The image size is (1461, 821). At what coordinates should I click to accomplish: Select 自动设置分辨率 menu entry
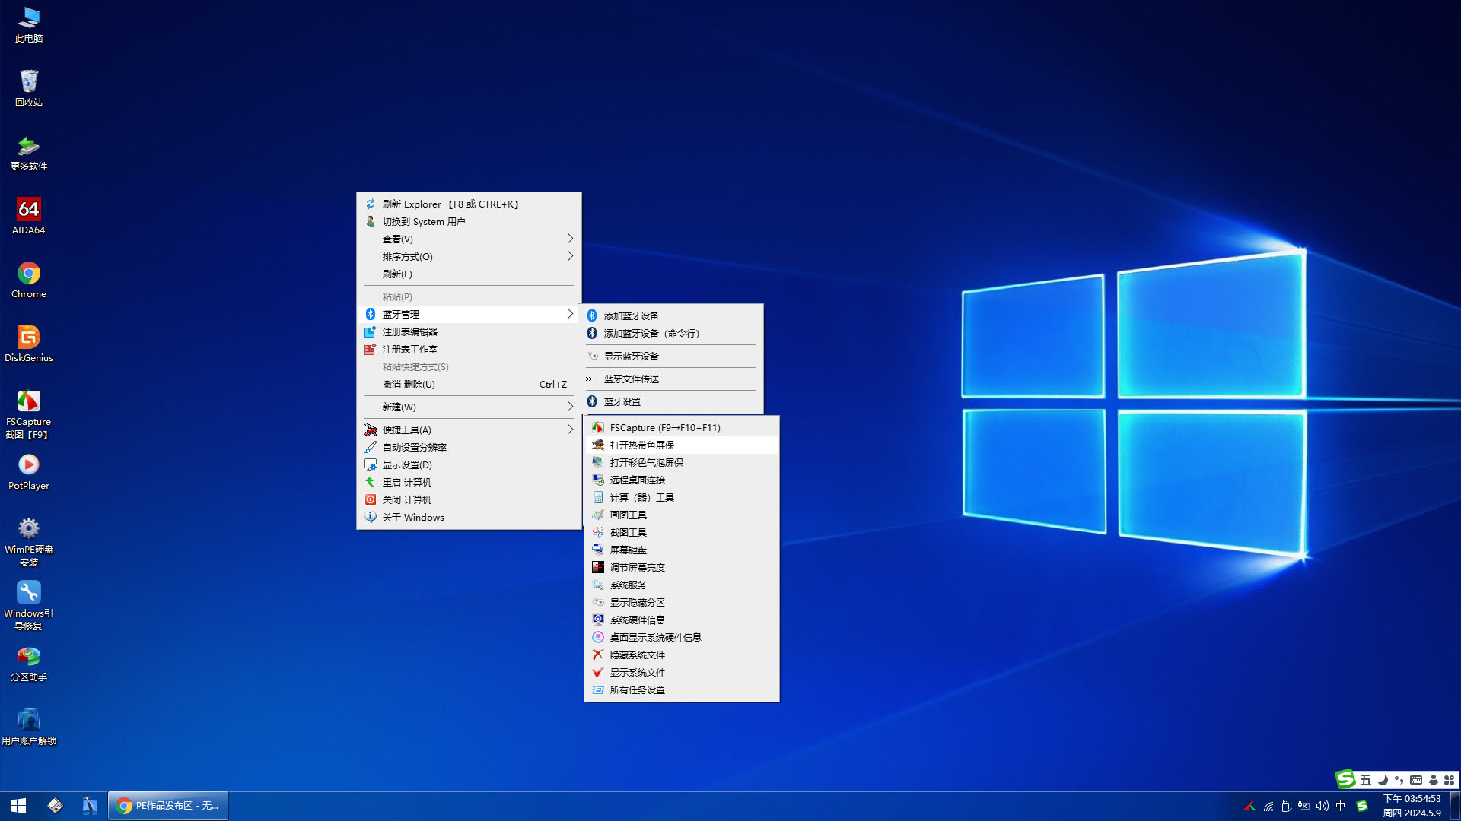[469, 447]
